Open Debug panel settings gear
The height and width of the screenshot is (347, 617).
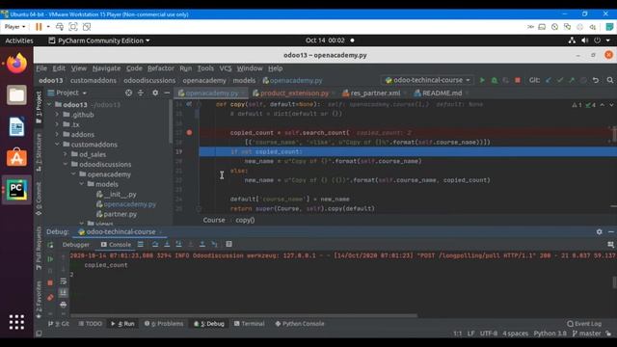[x=599, y=232]
